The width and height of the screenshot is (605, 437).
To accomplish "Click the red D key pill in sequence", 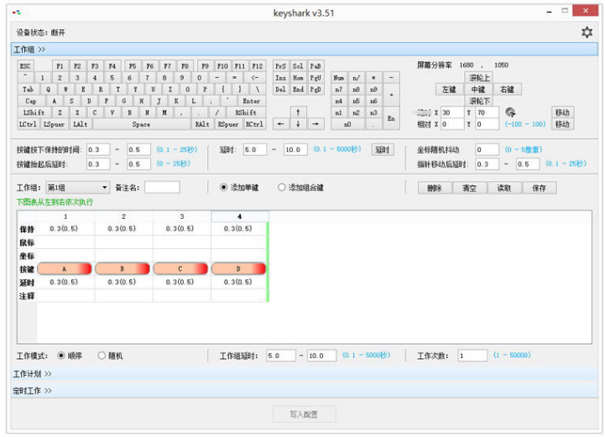I will [x=238, y=269].
